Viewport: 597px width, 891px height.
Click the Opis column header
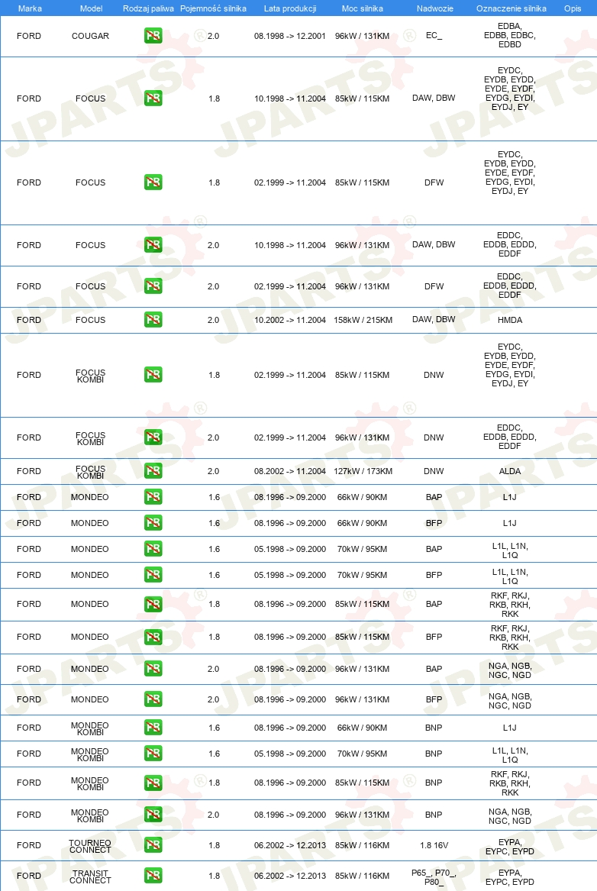tap(573, 8)
